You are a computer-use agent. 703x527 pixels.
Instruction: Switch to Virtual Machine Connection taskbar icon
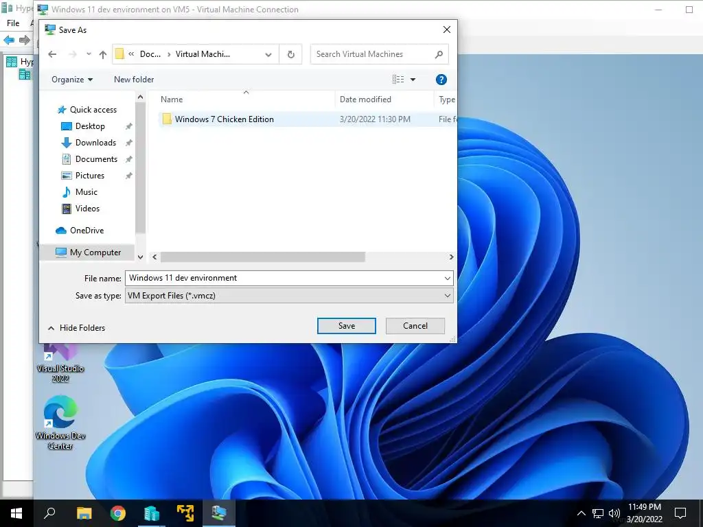pos(219,513)
